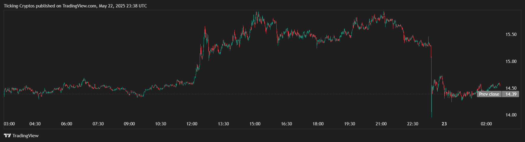Click the bold 23 date marker
The height and width of the screenshot is (142, 525).
(444, 124)
